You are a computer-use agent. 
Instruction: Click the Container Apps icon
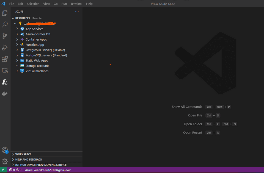[22, 39]
